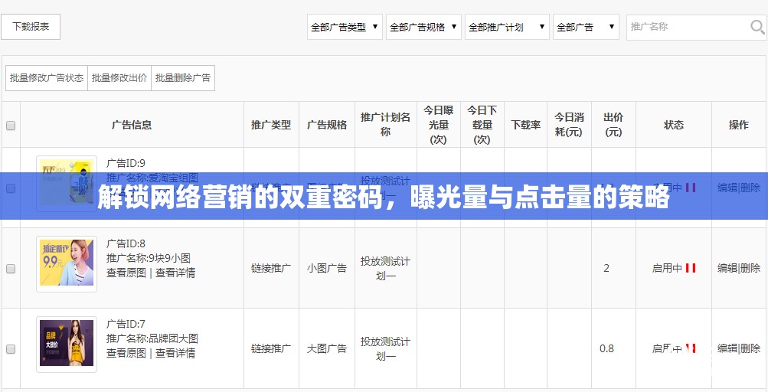Check the box for ad ID 7 row
The height and width of the screenshot is (392, 768).
[x=11, y=349]
